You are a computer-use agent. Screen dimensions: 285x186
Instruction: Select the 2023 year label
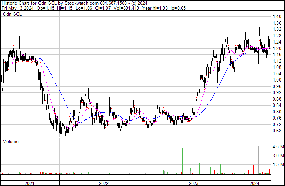pos(194,183)
